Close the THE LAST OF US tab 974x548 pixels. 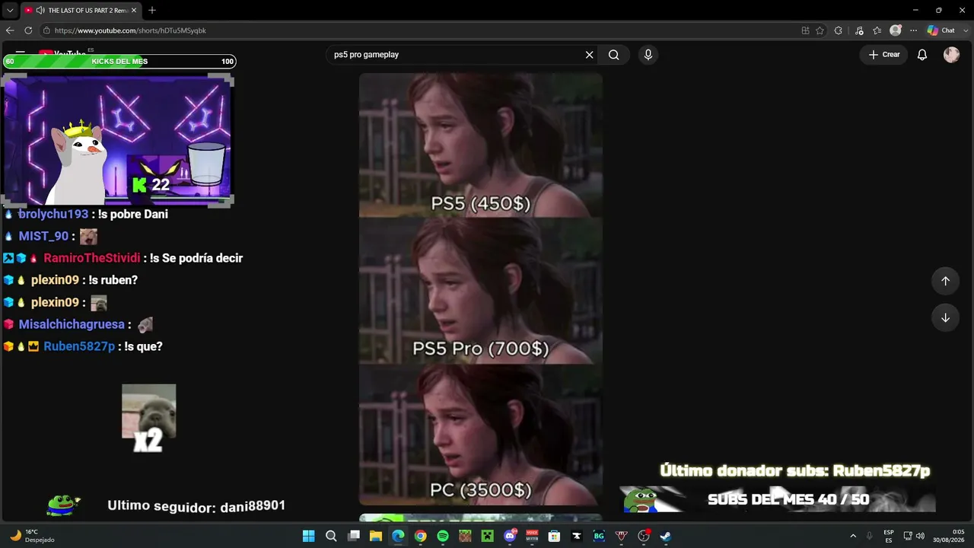(134, 10)
